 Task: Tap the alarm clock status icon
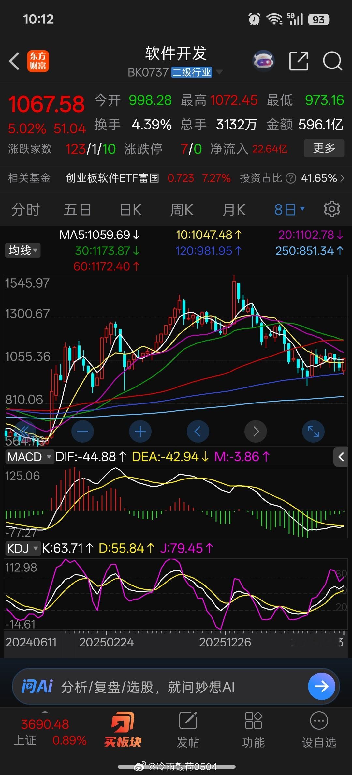tap(254, 19)
